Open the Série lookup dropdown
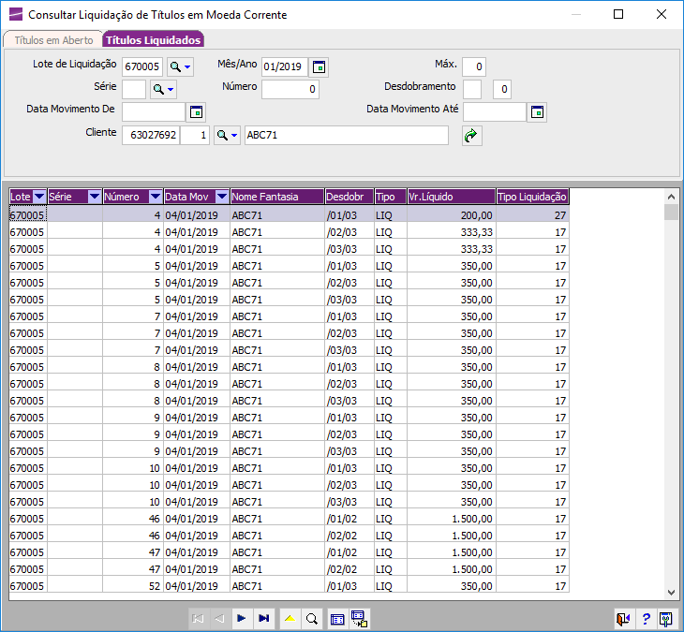Image resolution: width=684 pixels, height=632 pixels. pyautogui.click(x=163, y=90)
